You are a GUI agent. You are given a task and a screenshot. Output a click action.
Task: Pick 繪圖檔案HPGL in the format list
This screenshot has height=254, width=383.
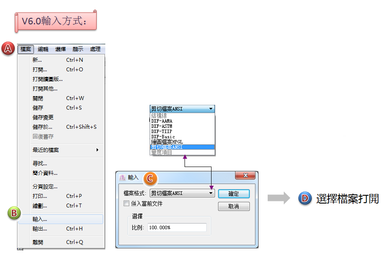click(x=182, y=142)
